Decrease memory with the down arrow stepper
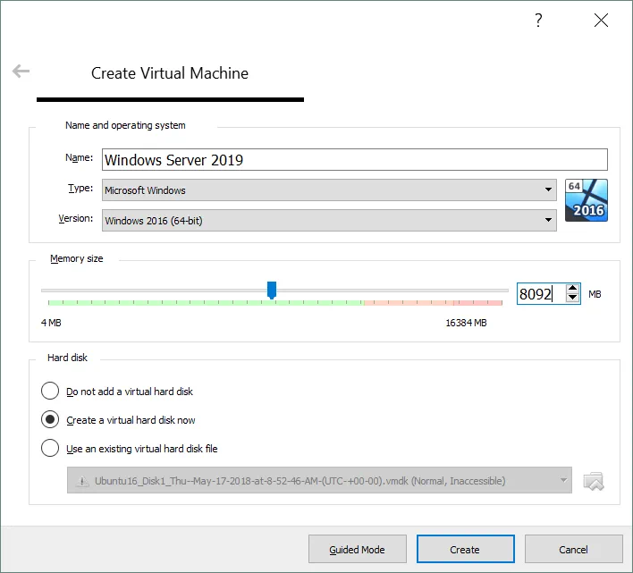 point(573,299)
